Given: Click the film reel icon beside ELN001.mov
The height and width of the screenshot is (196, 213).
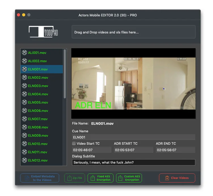Looking at the screenshot, I should click(x=24, y=69).
